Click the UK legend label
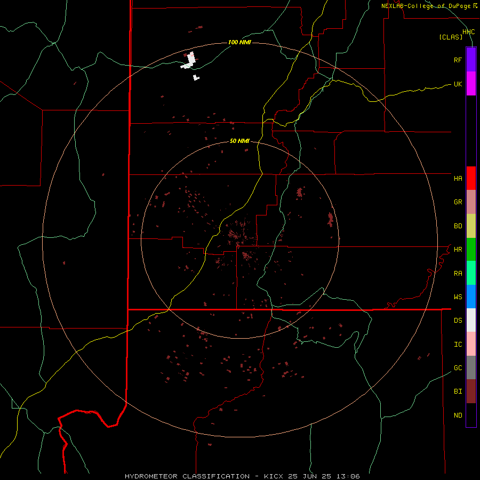The image size is (480, 480). tap(458, 84)
